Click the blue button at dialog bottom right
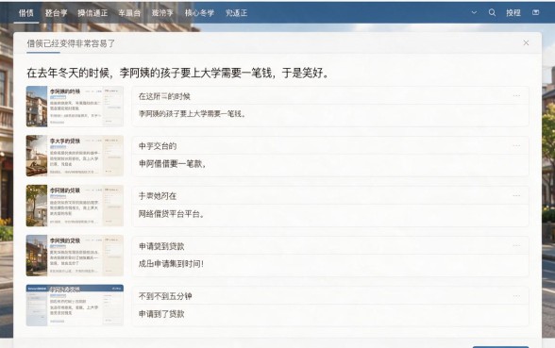This screenshot has width=555, height=348. (x=500, y=347)
